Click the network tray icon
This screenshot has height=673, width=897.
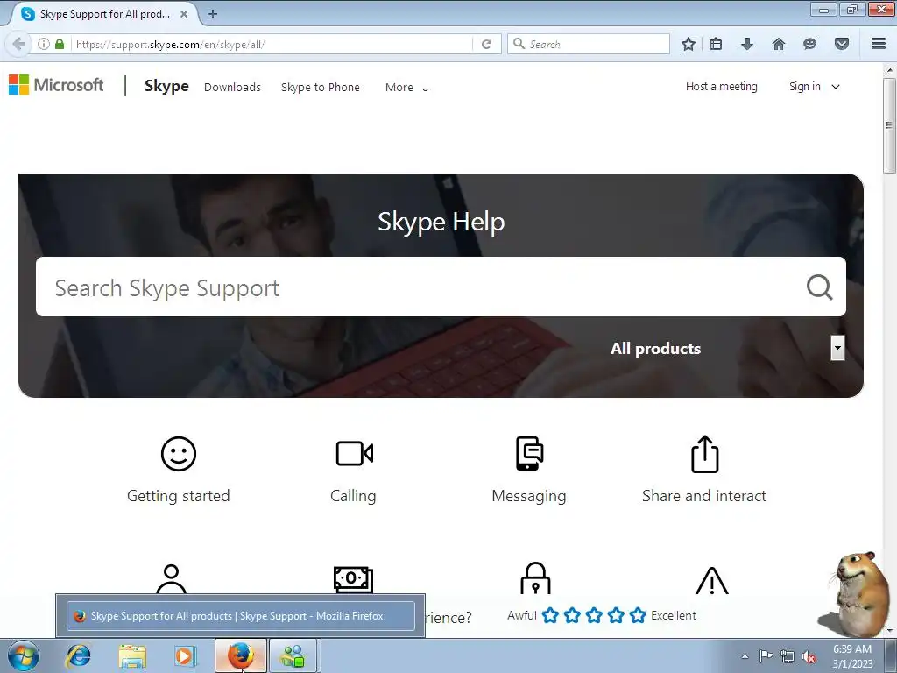(788, 656)
